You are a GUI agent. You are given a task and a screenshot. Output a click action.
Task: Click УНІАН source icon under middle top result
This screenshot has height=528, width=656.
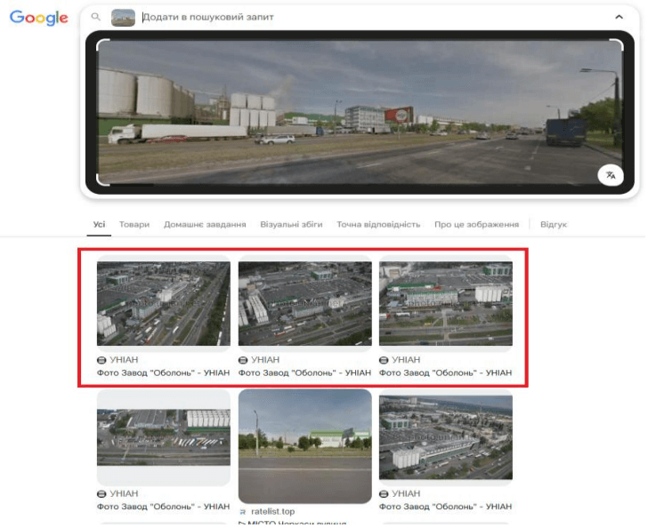click(243, 360)
